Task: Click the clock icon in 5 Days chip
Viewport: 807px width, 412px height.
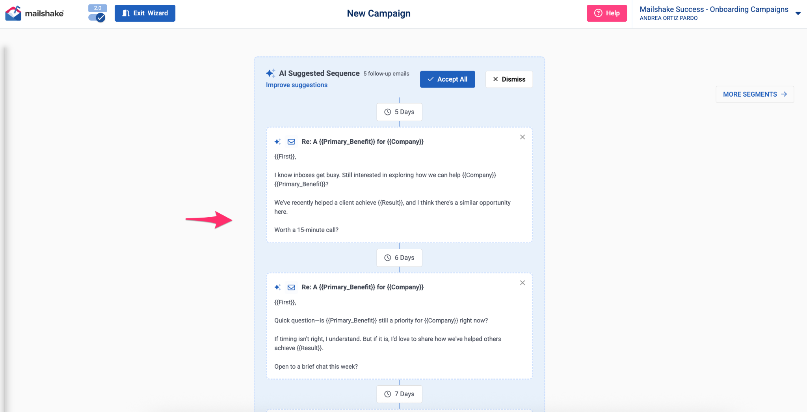Action: point(388,112)
